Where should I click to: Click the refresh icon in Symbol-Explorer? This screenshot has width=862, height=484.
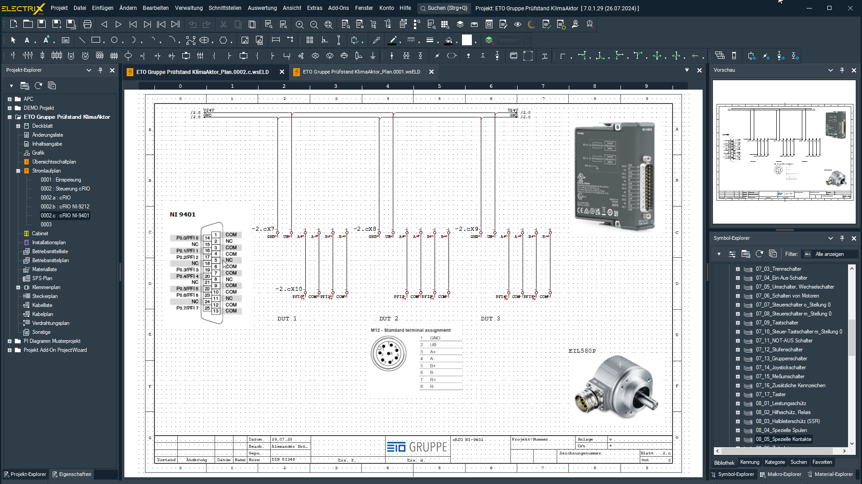(x=760, y=254)
